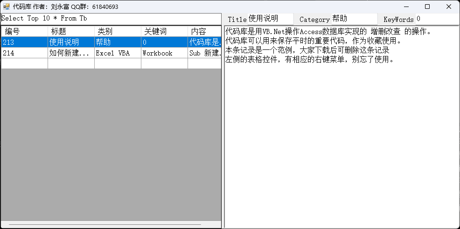Select the cell with number 213
This screenshot has width=460, height=229.
[x=24, y=42]
